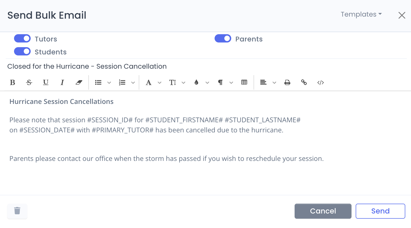Expand alignment options chevron
This screenshot has height=228, width=411.
(x=274, y=83)
